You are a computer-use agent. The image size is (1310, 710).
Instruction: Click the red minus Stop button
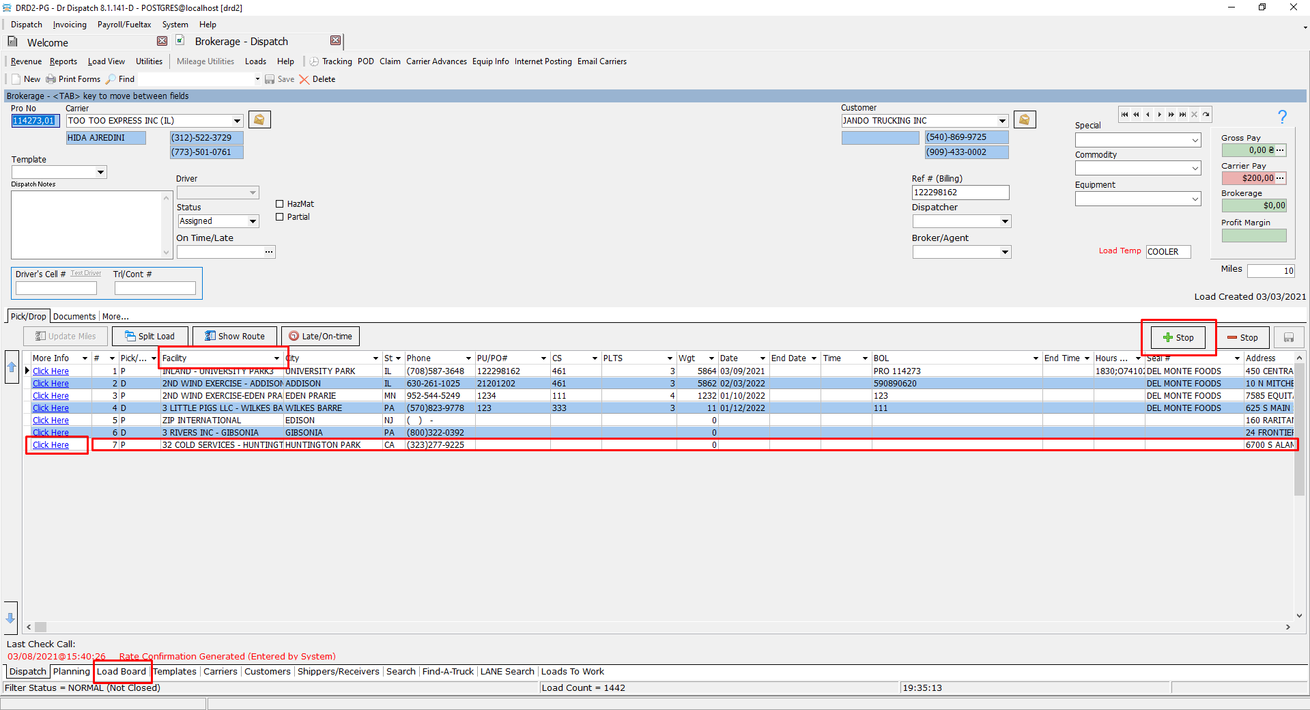[x=1242, y=337]
